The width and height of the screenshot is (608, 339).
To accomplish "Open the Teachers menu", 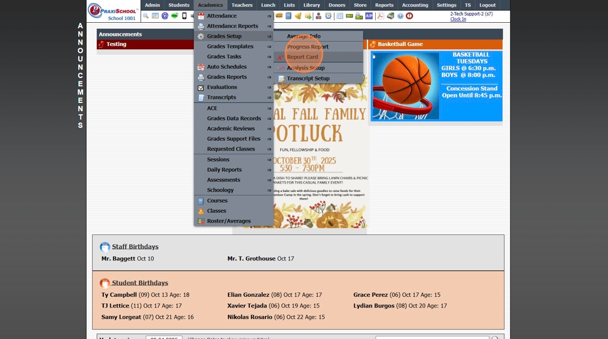I will coord(242,5).
